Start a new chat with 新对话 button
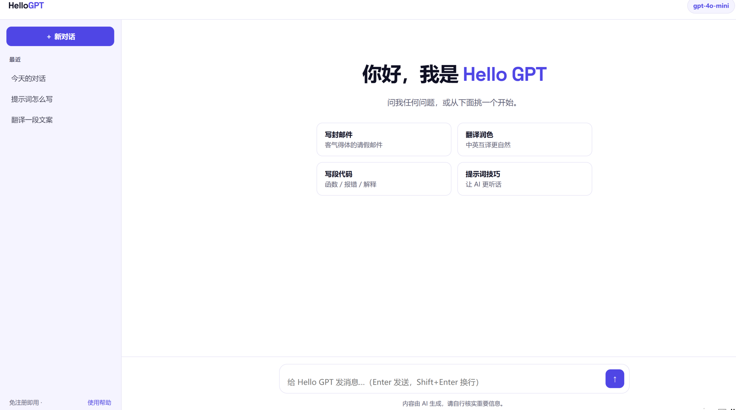736x410 pixels. [x=60, y=37]
